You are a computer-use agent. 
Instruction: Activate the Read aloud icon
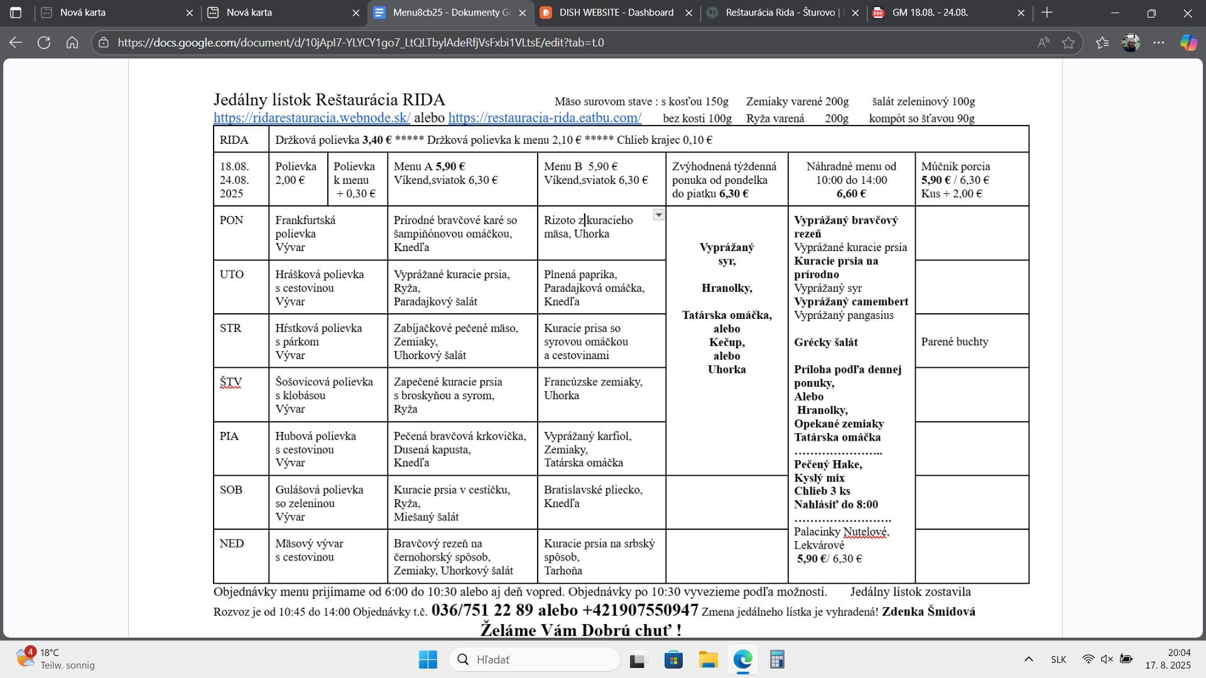click(x=1043, y=43)
